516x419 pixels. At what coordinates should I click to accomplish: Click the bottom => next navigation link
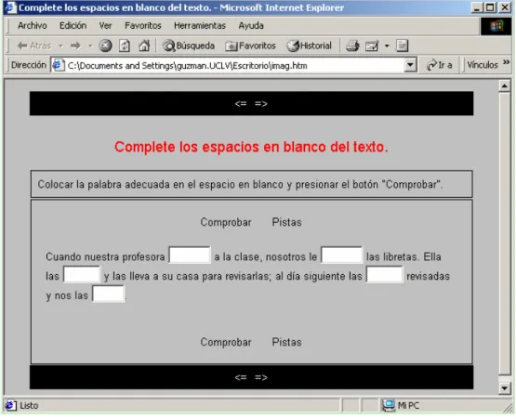pyautogui.click(x=261, y=377)
